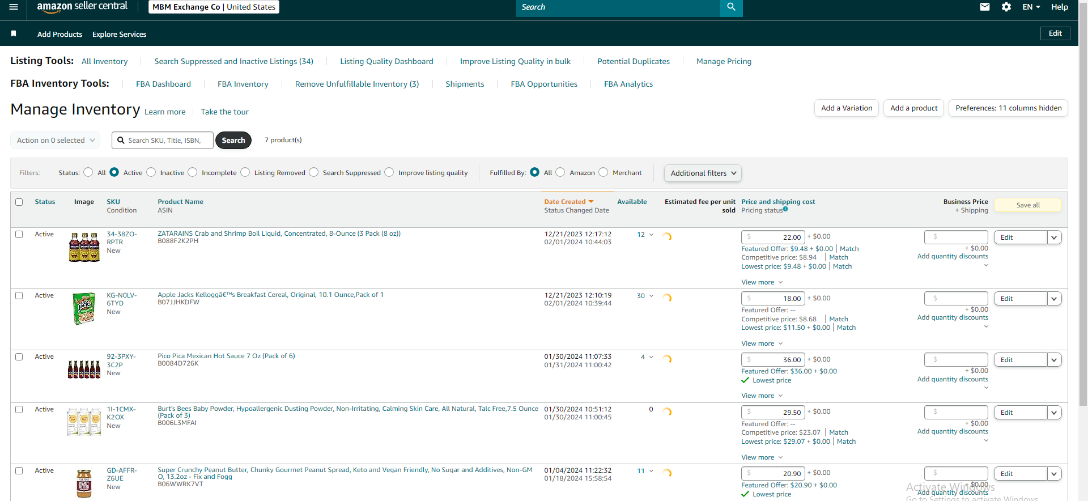Expand View more for Zatarain's pricing
The height and width of the screenshot is (501, 1088).
click(762, 282)
